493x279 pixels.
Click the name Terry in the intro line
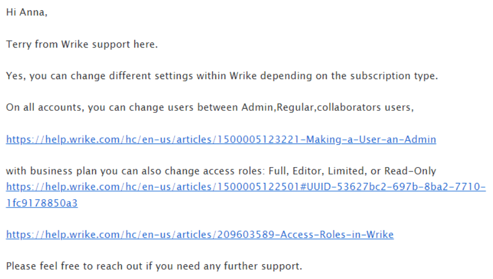click(x=19, y=44)
